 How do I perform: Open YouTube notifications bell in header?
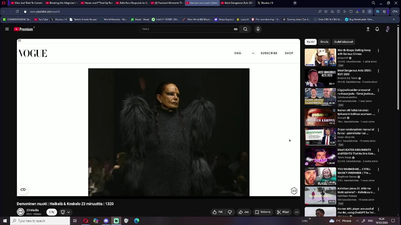[x=377, y=29]
